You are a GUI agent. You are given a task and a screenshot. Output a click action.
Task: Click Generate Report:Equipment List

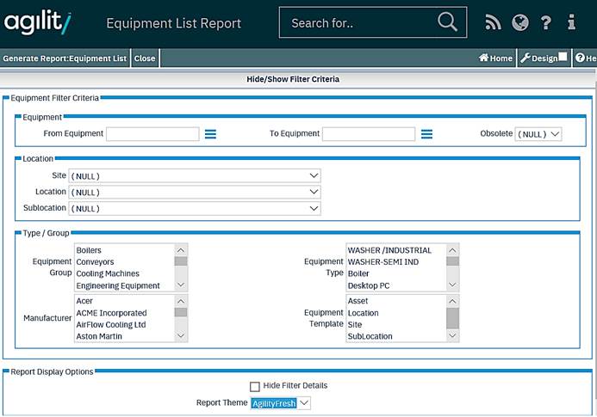click(65, 58)
